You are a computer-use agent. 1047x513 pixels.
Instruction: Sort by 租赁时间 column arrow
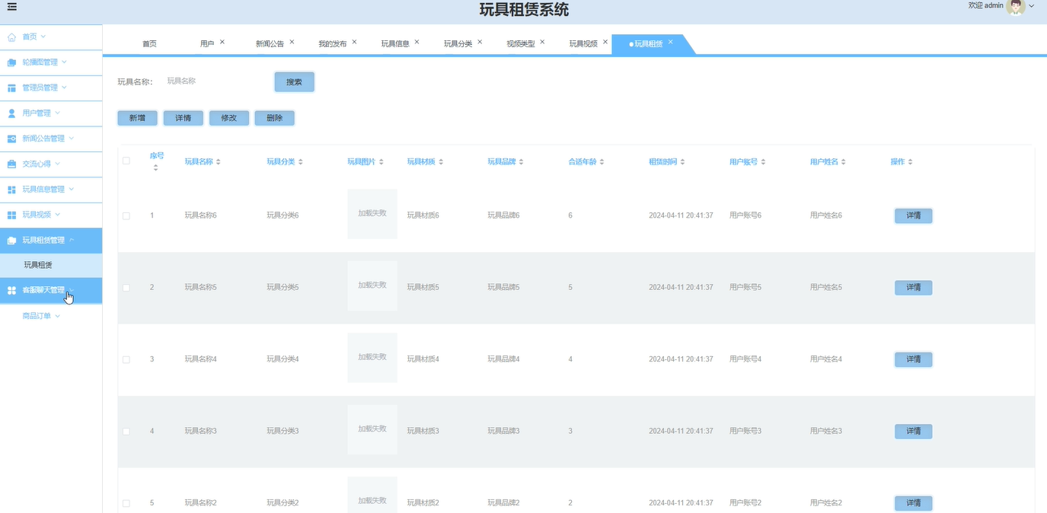point(683,162)
